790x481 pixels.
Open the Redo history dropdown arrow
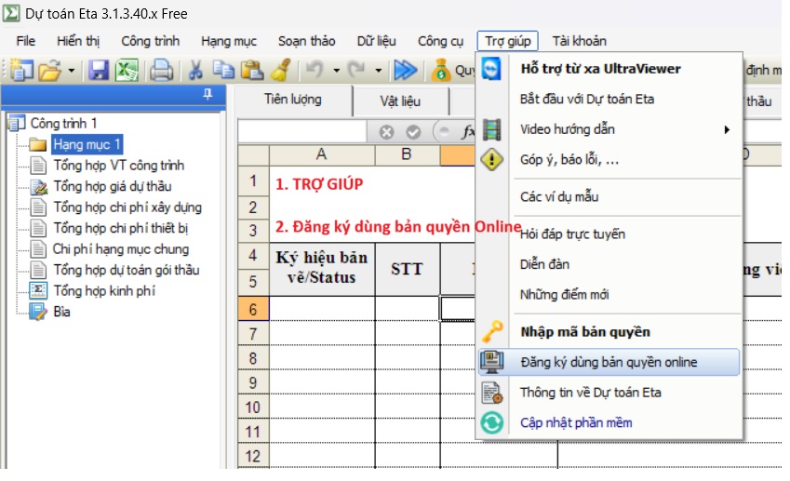(x=379, y=71)
